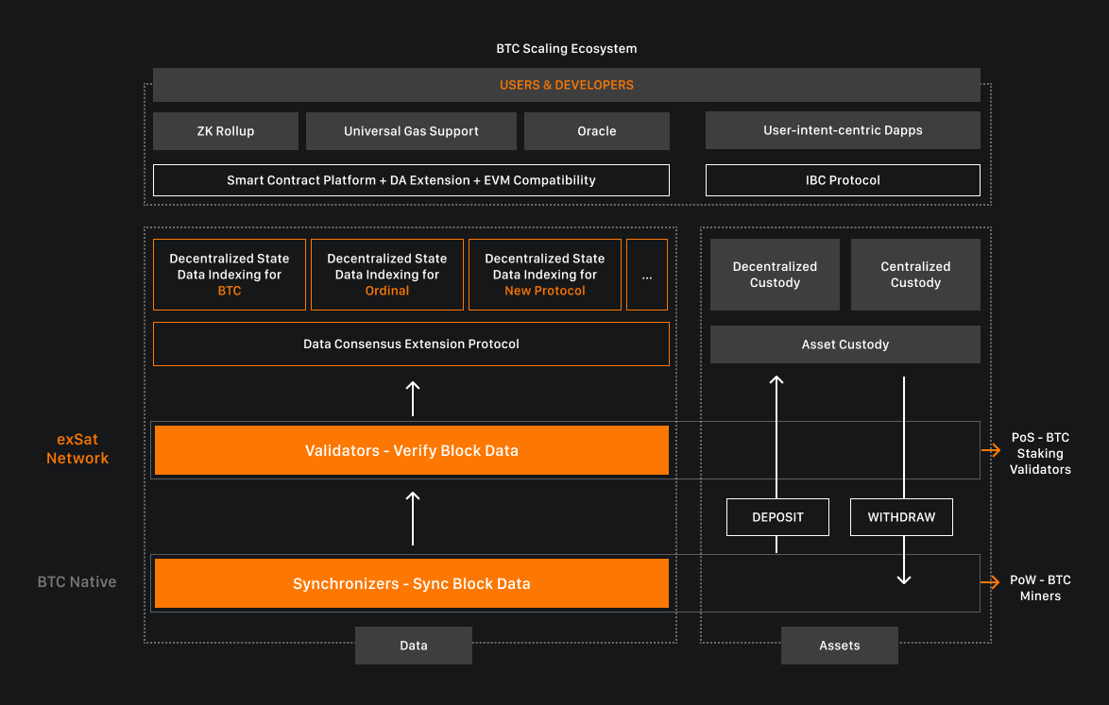Select the Centralized Custody box
The image size is (1109, 705).
coord(916,275)
